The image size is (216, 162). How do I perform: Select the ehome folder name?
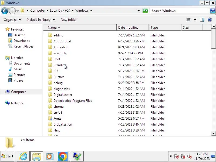[x=58, y=106]
